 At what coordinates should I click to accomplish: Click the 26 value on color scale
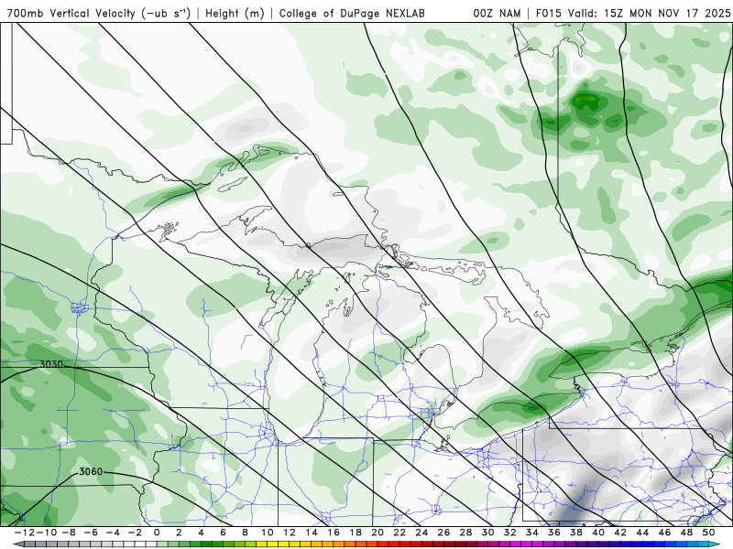coord(443,533)
